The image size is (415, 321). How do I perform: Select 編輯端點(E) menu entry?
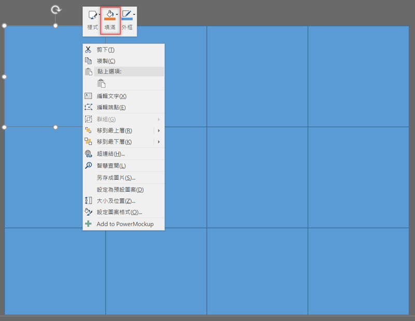point(123,107)
